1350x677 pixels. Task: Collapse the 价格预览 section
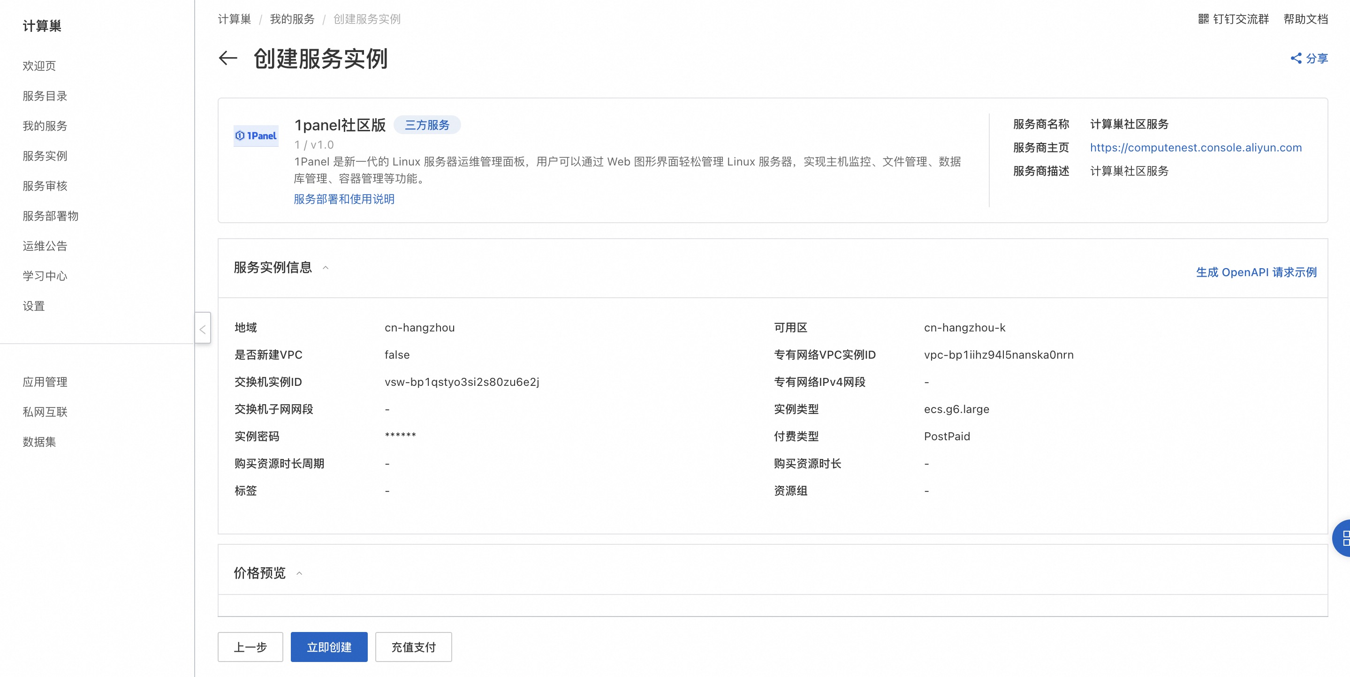coord(299,573)
